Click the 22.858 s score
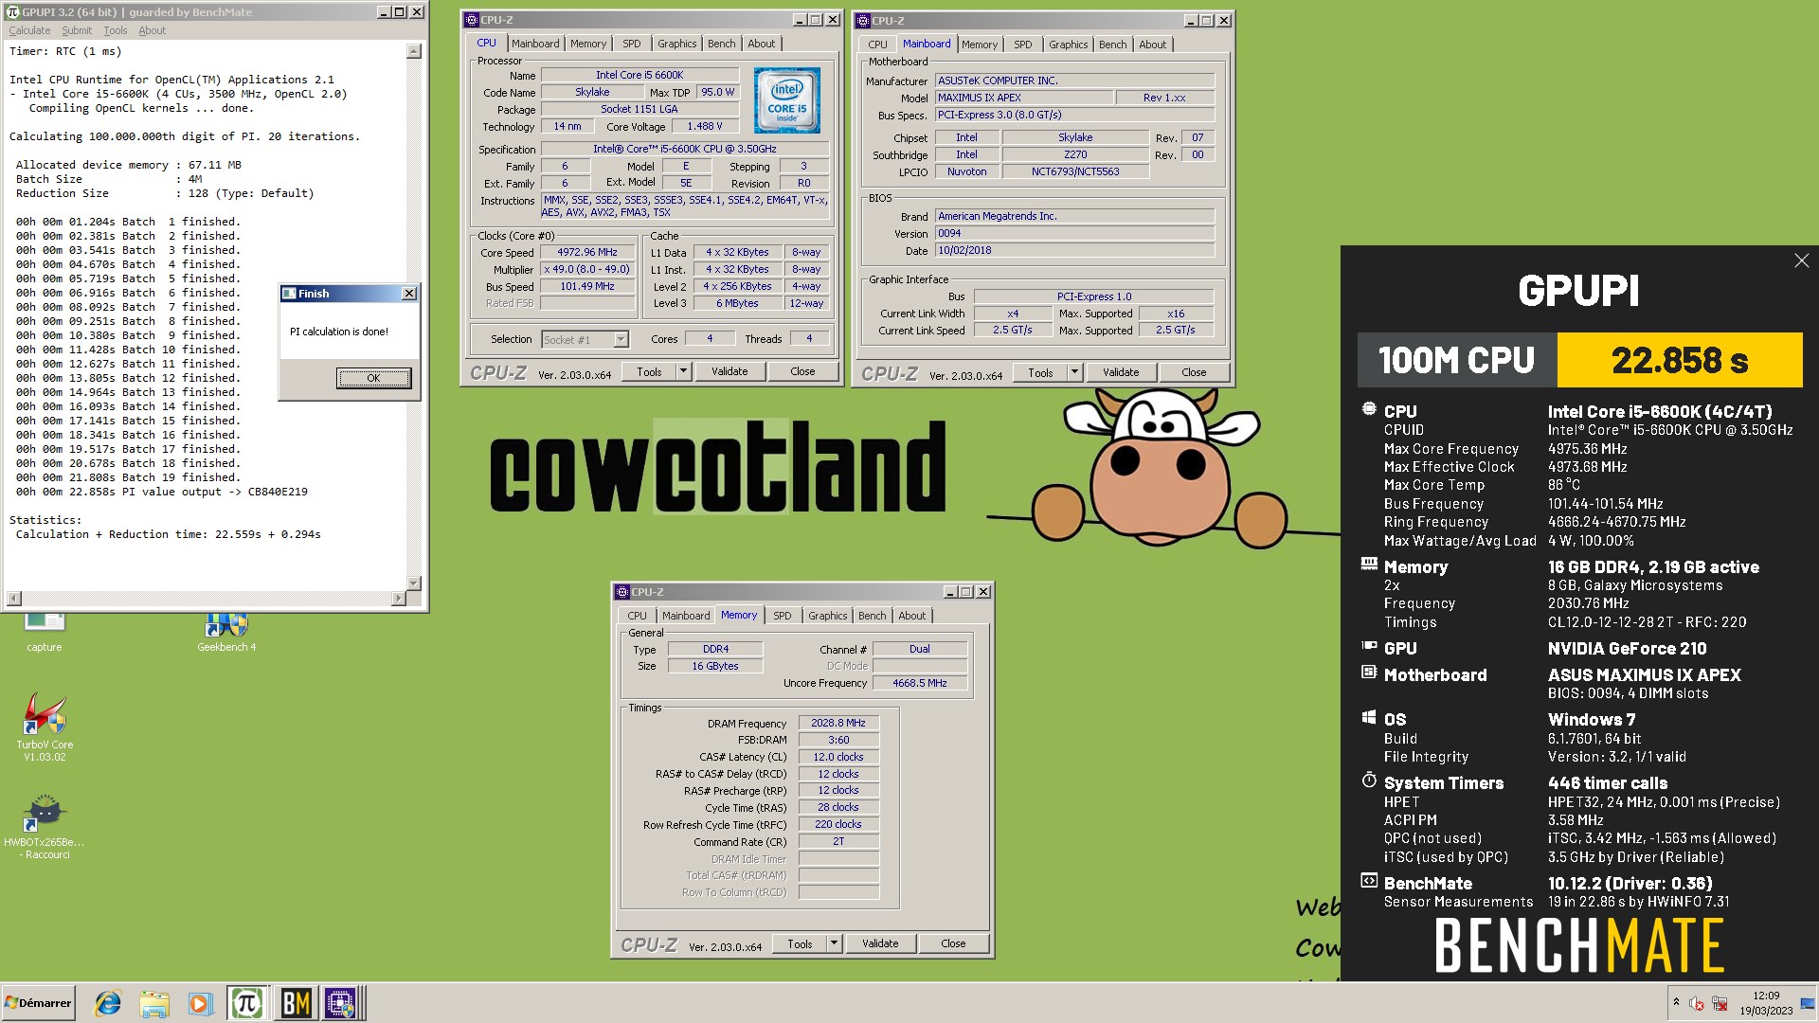The height and width of the screenshot is (1023, 1819). coord(1680,360)
